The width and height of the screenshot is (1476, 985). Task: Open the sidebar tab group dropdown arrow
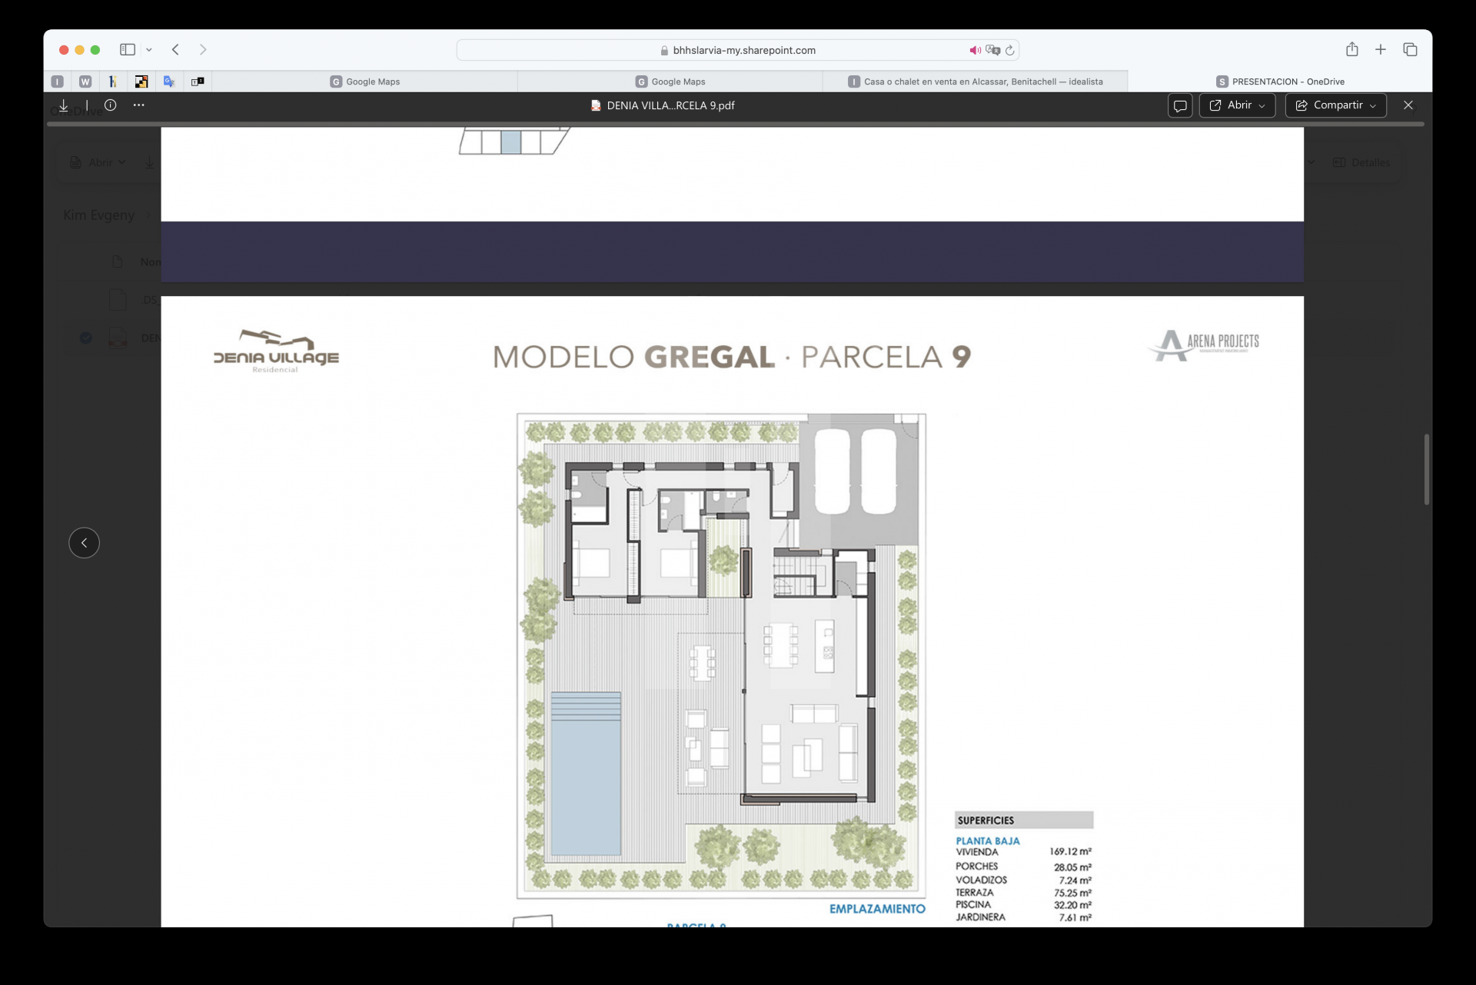click(x=149, y=50)
